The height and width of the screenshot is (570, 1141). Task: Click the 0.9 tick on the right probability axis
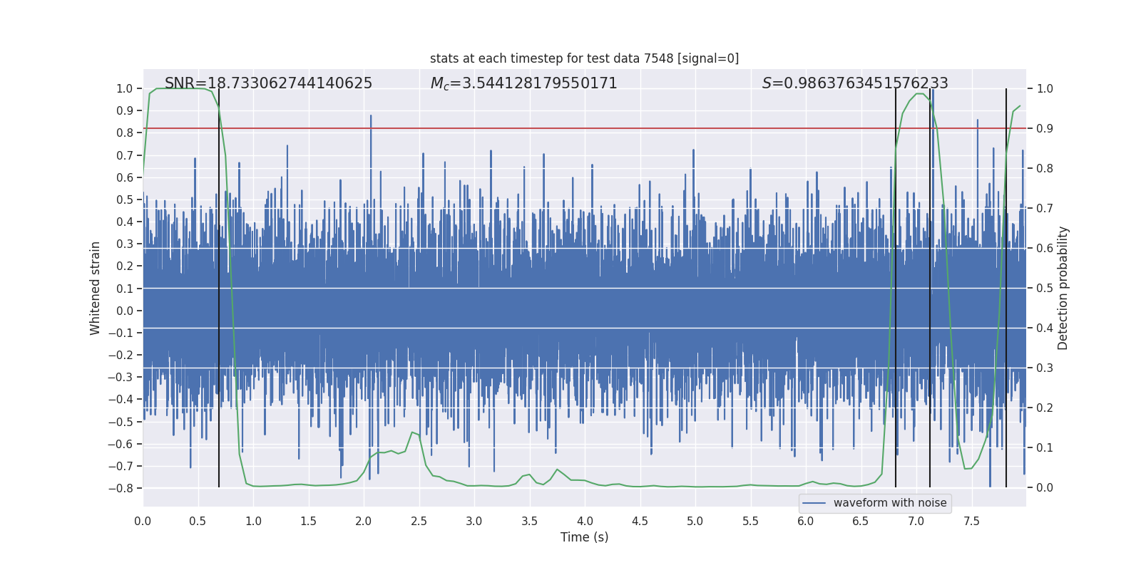click(1044, 129)
